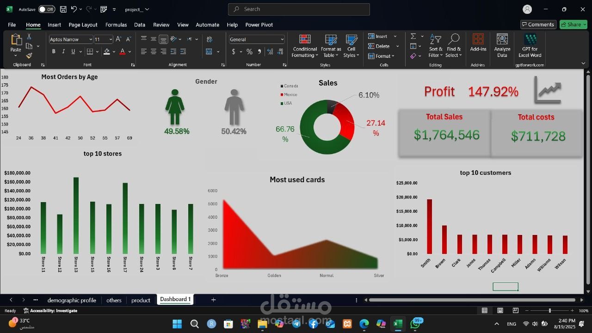Open Find & Select tool
The height and width of the screenshot is (333, 592).
pos(454,46)
